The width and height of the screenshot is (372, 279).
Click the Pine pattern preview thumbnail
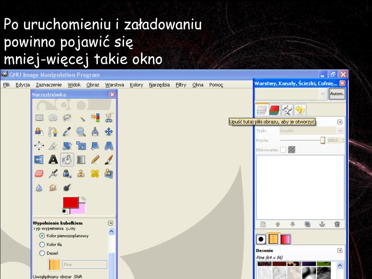click(x=54, y=264)
